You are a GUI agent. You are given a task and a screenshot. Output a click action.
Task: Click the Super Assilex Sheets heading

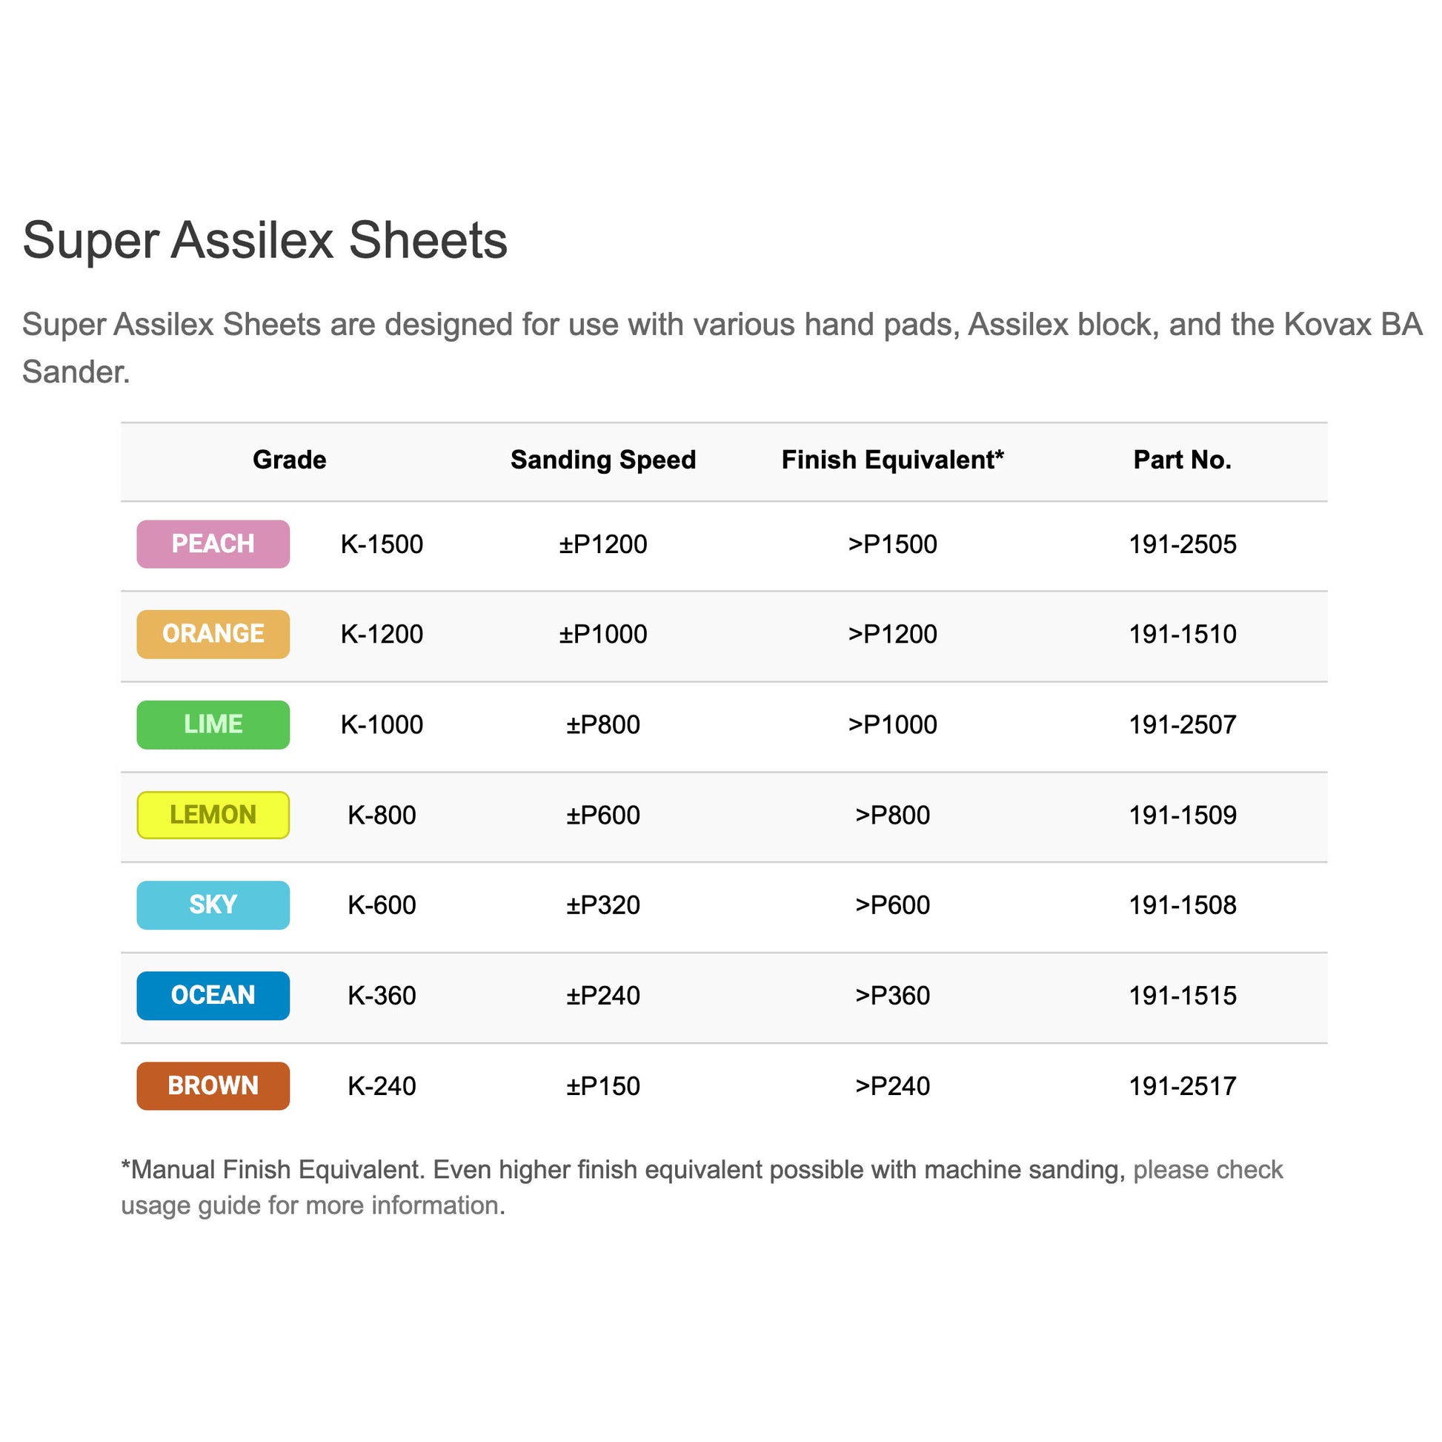265,240
